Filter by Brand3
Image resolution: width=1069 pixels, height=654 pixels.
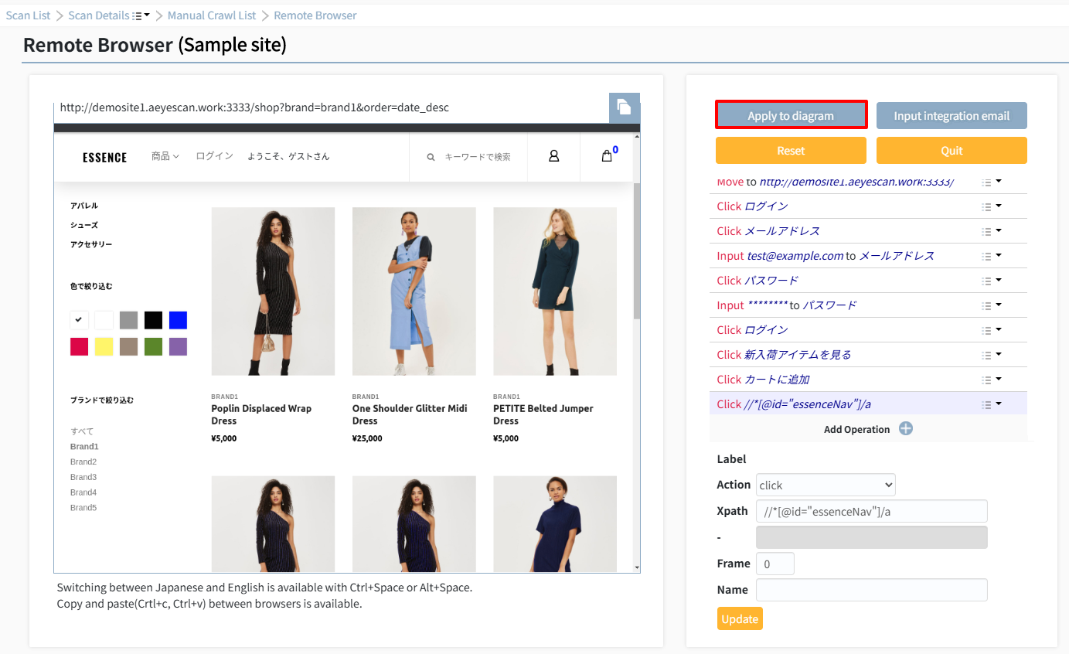tap(83, 477)
